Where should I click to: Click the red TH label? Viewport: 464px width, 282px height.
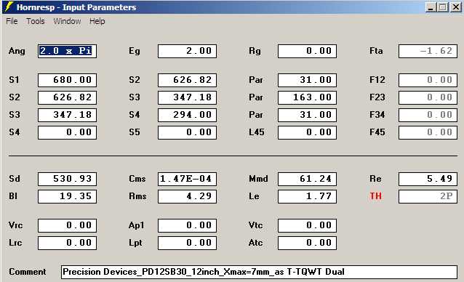pos(375,196)
